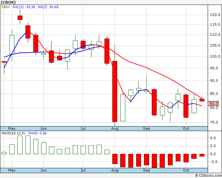Viewport: 222px width, 178px height.
Task: Click the 82.3 current price tag
Action: (214, 103)
